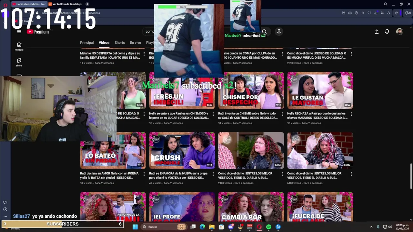Open video title 'Raúl declara su AMOR Nelly'
413x232 pixels.
coord(109,176)
